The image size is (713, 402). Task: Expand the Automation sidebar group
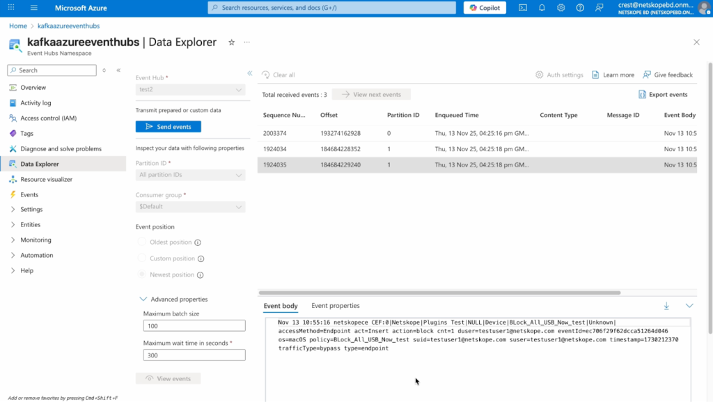(13, 255)
